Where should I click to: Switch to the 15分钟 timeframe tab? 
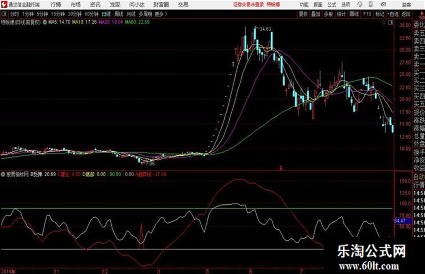point(58,14)
